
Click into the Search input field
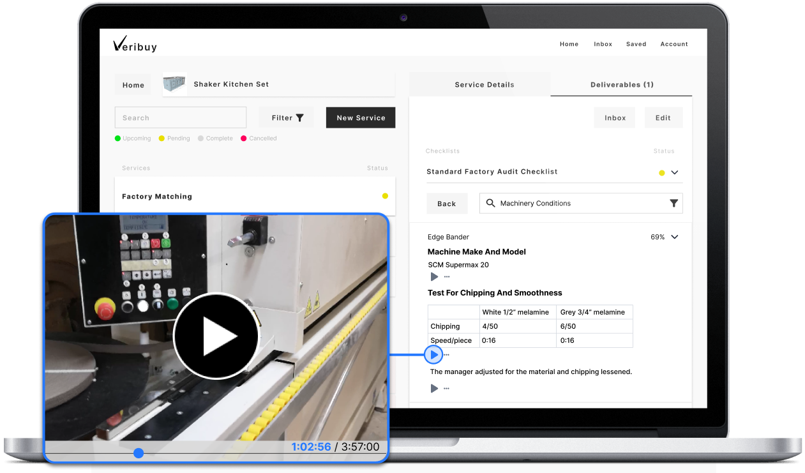coord(181,117)
